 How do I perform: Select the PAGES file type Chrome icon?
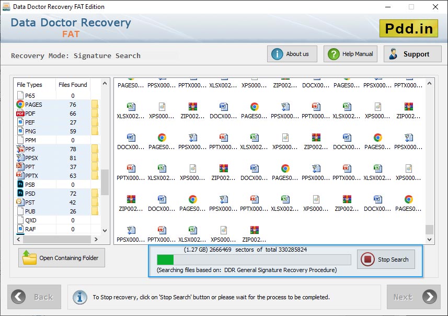pos(20,105)
